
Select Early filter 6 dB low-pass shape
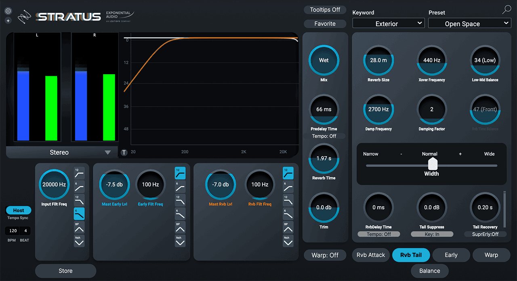click(180, 214)
